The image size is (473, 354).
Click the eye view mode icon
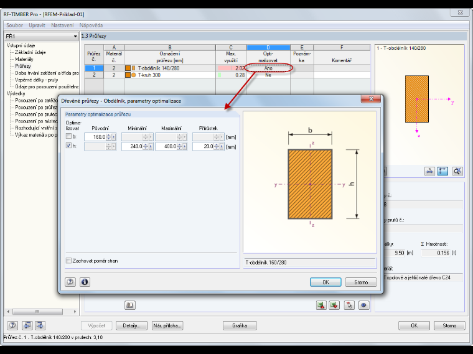click(x=363, y=305)
